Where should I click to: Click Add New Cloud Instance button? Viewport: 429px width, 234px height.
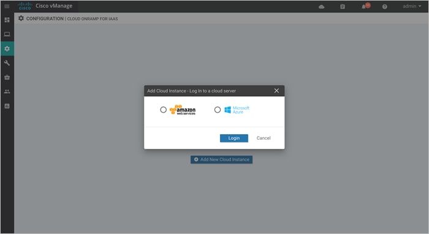[222, 159]
